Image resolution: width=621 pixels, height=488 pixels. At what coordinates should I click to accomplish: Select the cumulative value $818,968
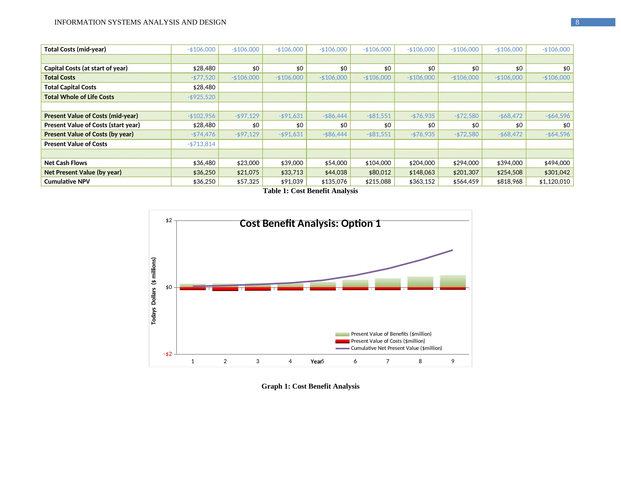(510, 182)
